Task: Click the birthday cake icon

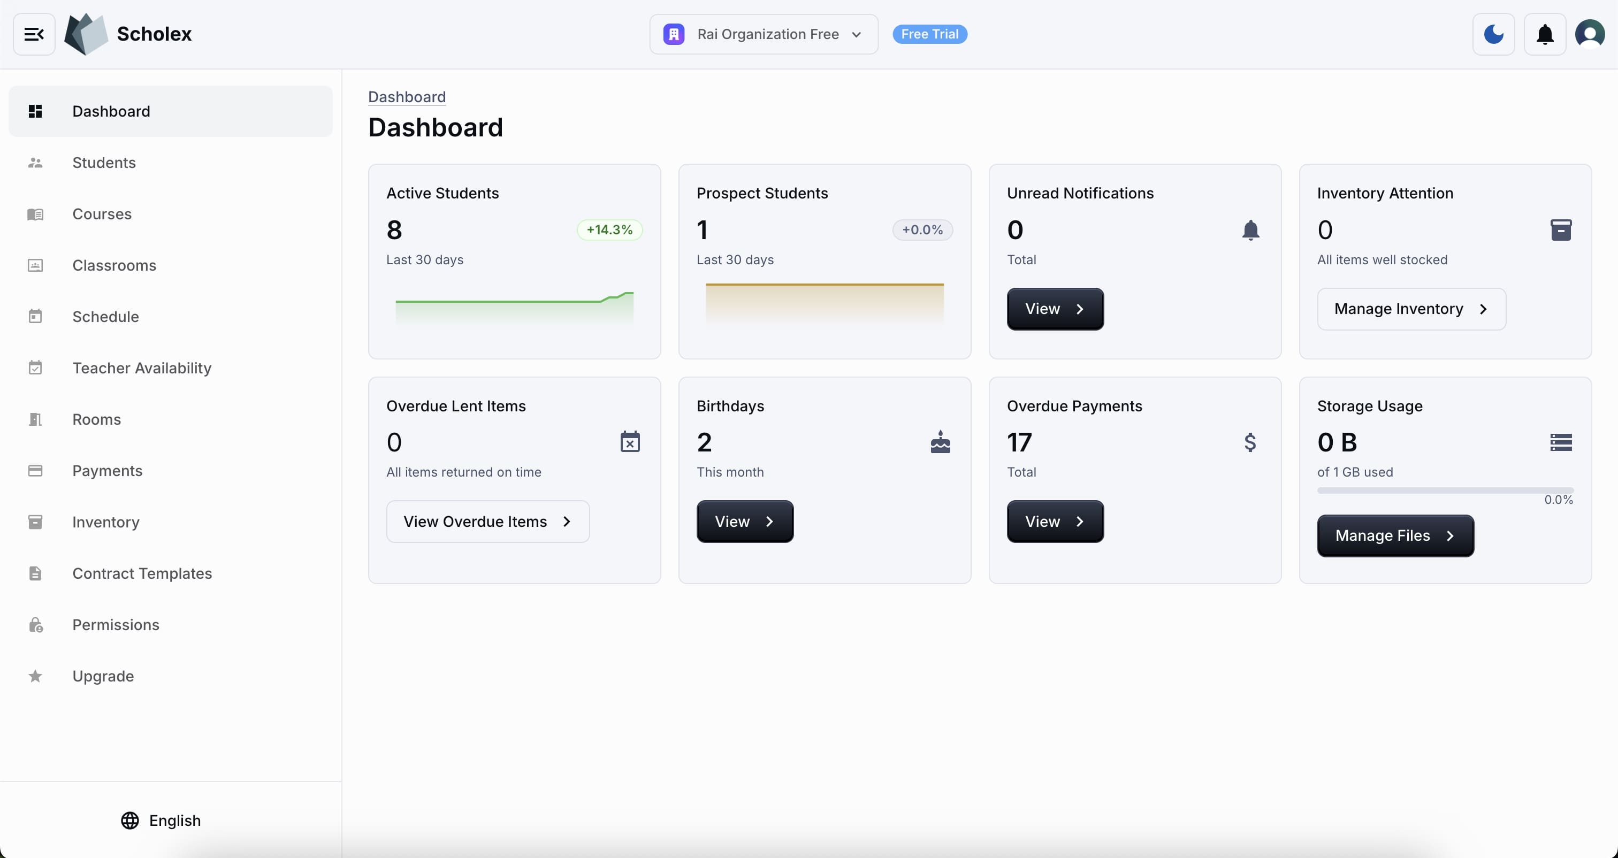Action: coord(940,442)
